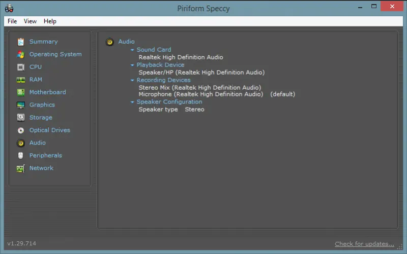Select the Operating System Windows flag icon
This screenshot has height=254, width=407.
pos(21,54)
